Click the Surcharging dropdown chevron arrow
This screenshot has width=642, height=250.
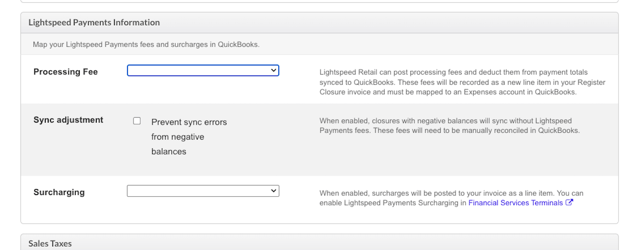coord(273,190)
